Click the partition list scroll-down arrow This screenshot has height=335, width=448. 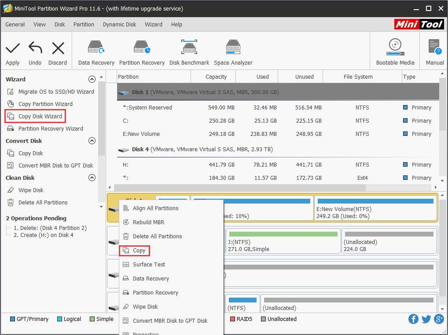(442, 181)
